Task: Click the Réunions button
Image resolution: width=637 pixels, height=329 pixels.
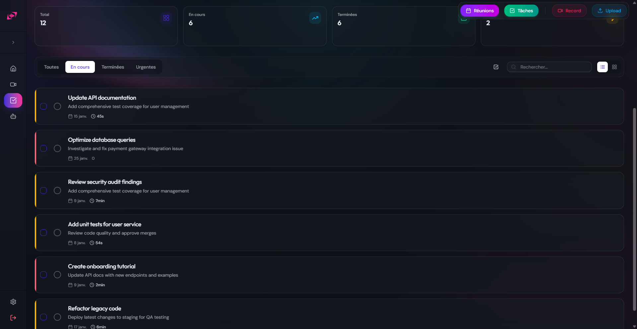Action: (x=480, y=11)
